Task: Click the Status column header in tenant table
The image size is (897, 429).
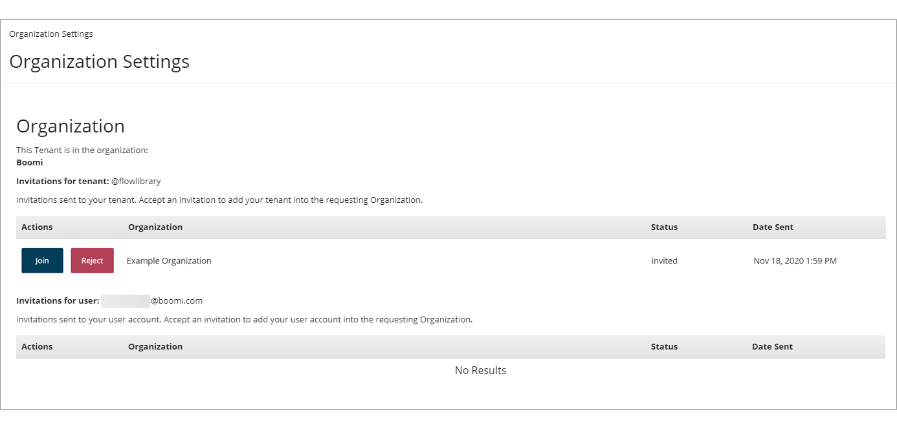Action: click(664, 227)
